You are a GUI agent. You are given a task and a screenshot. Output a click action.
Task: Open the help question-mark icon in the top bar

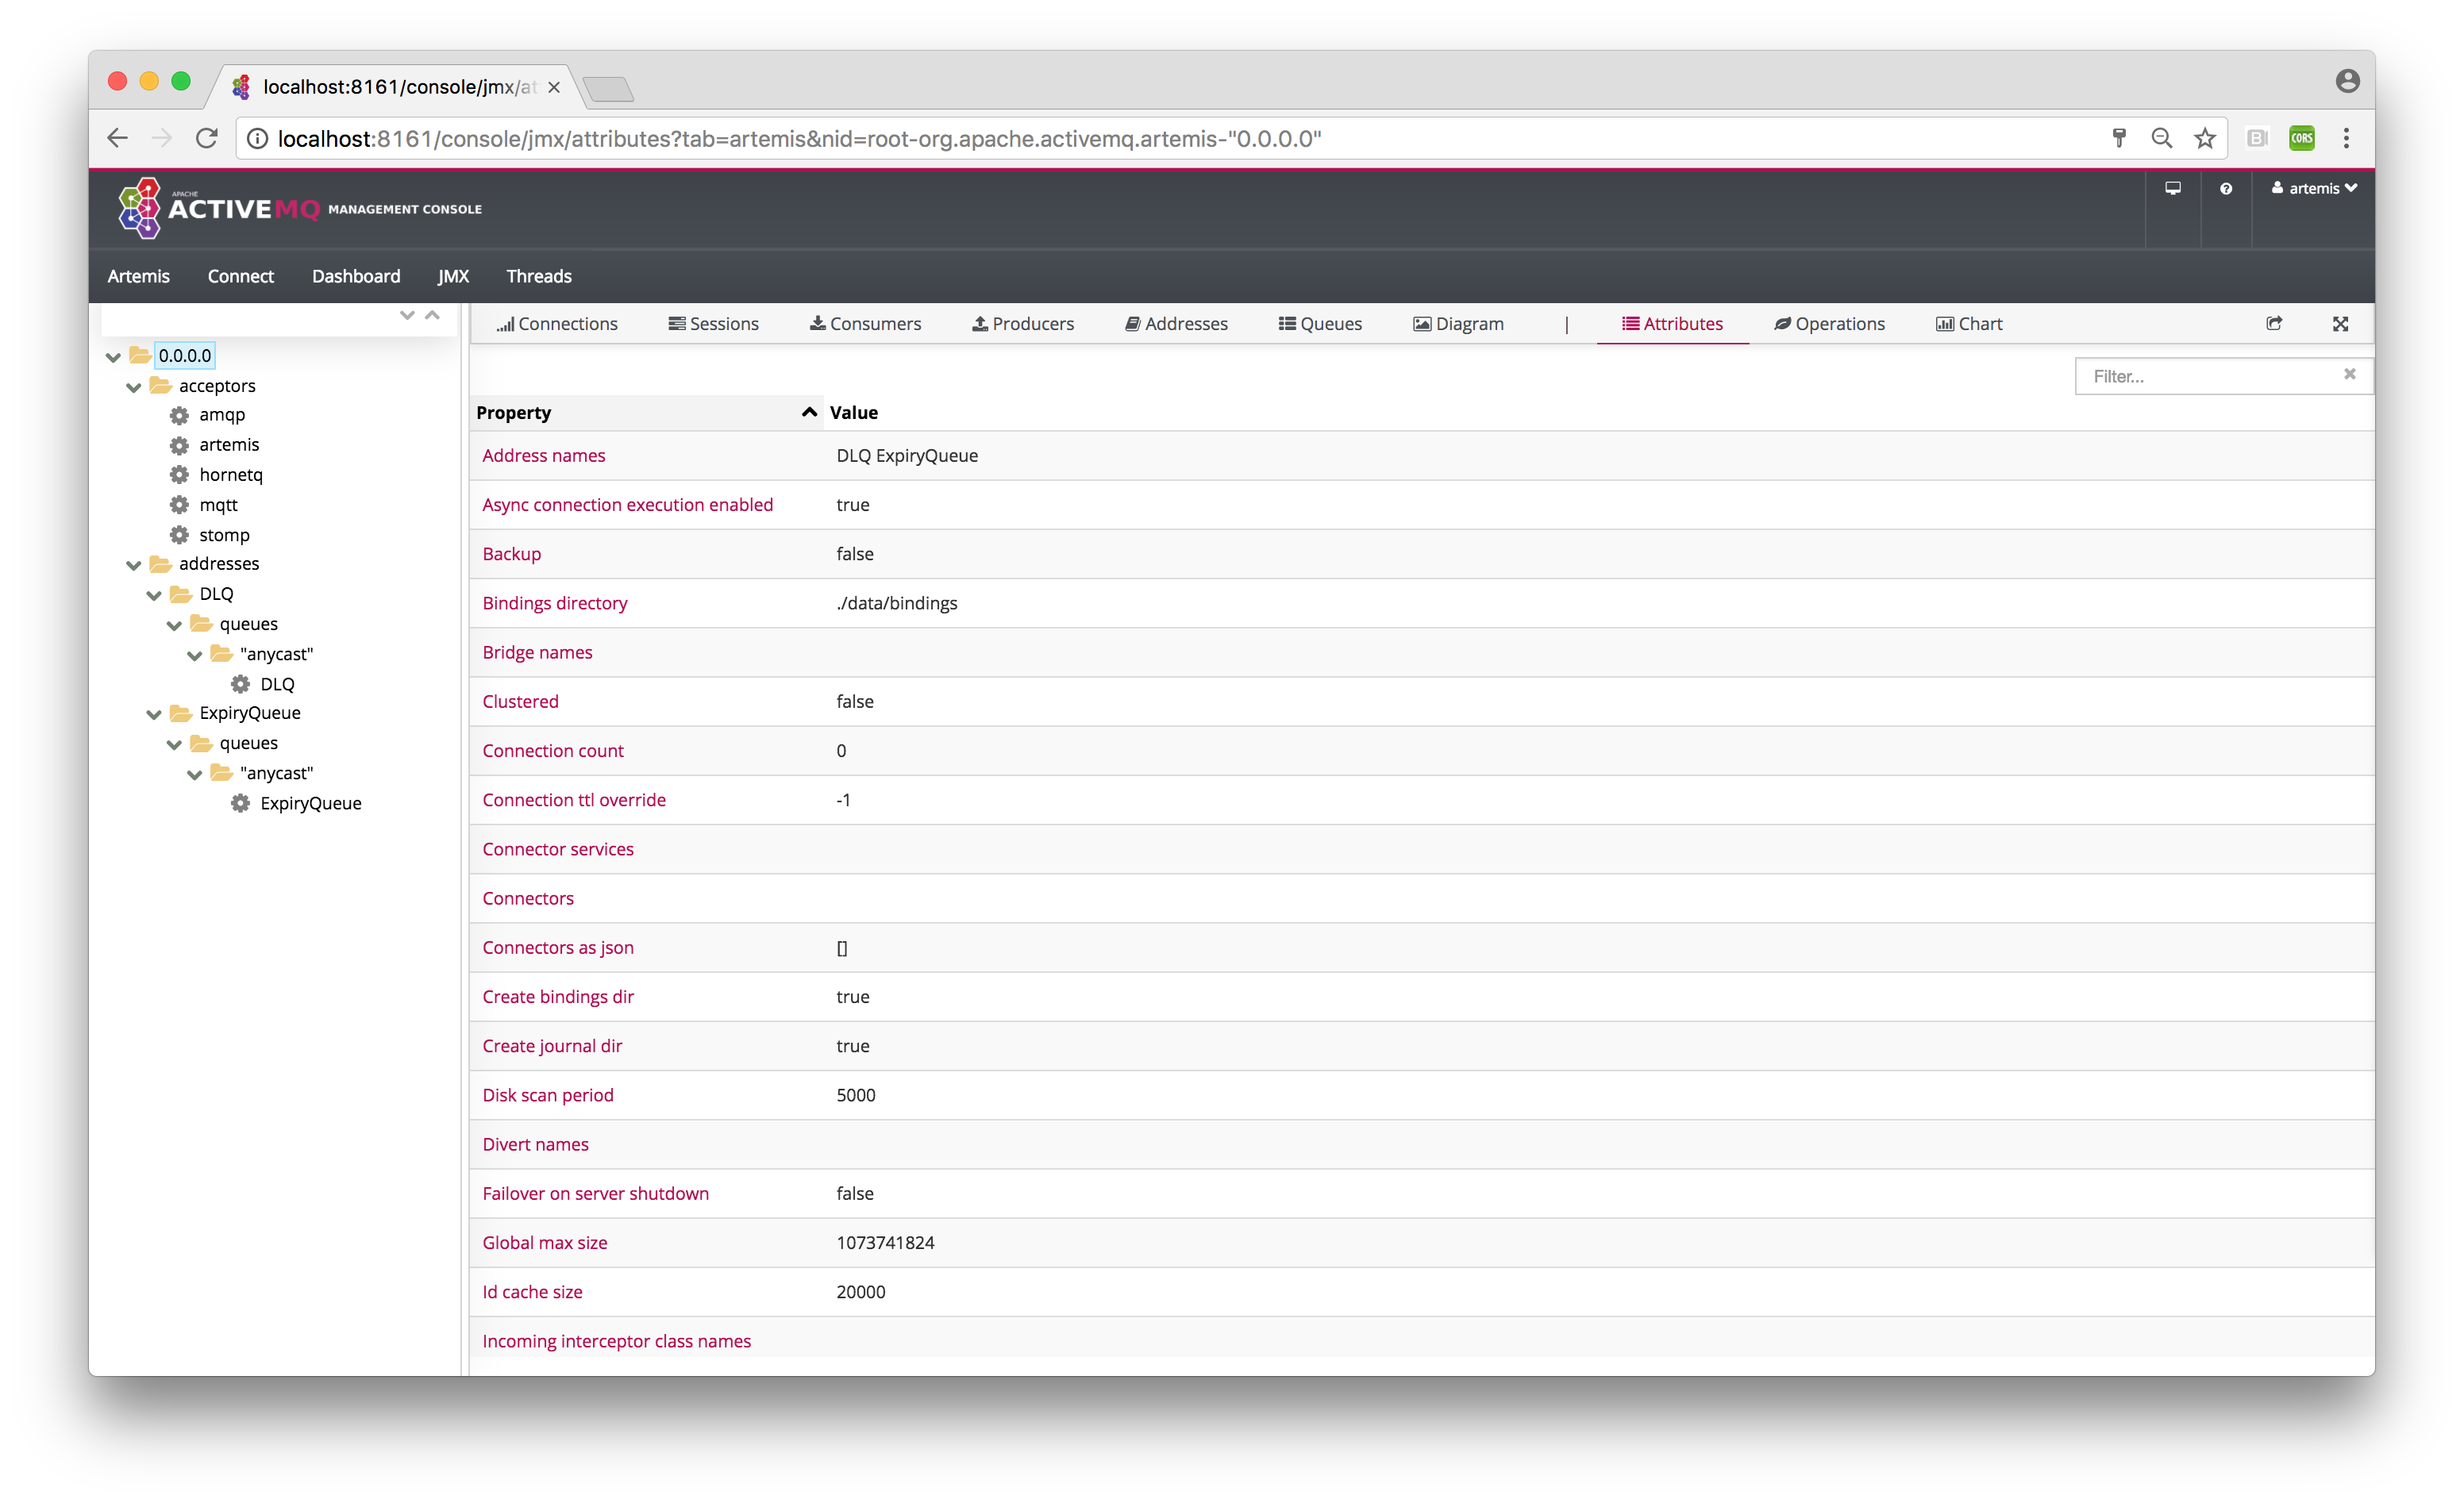coord(2225,188)
